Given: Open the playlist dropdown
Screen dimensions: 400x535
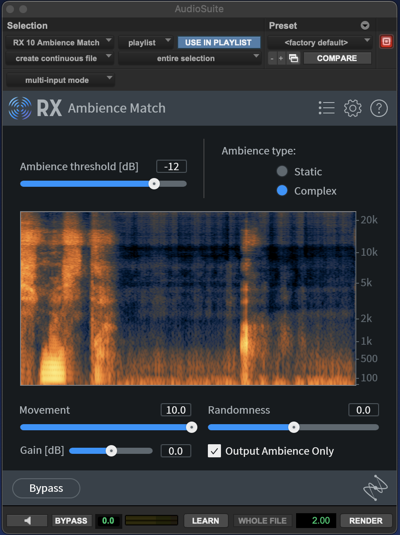Looking at the screenshot, I should (x=146, y=42).
